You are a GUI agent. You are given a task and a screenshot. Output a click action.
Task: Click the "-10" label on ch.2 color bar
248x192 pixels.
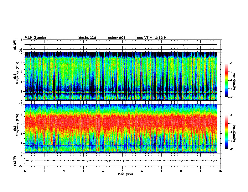231,149
